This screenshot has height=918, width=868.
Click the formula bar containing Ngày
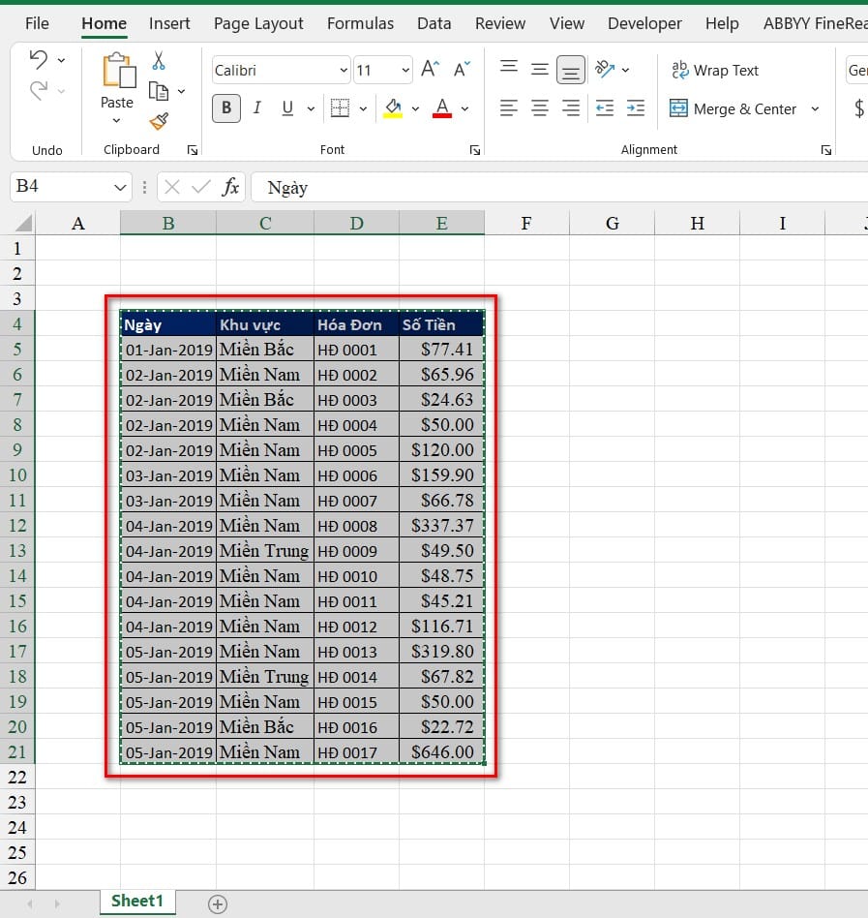coord(559,187)
